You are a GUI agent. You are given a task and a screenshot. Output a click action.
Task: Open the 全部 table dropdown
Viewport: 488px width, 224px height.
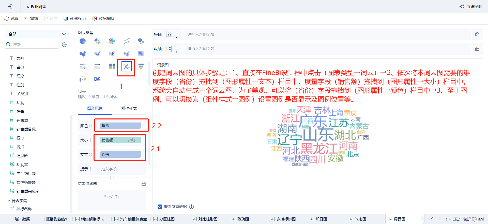(37, 34)
